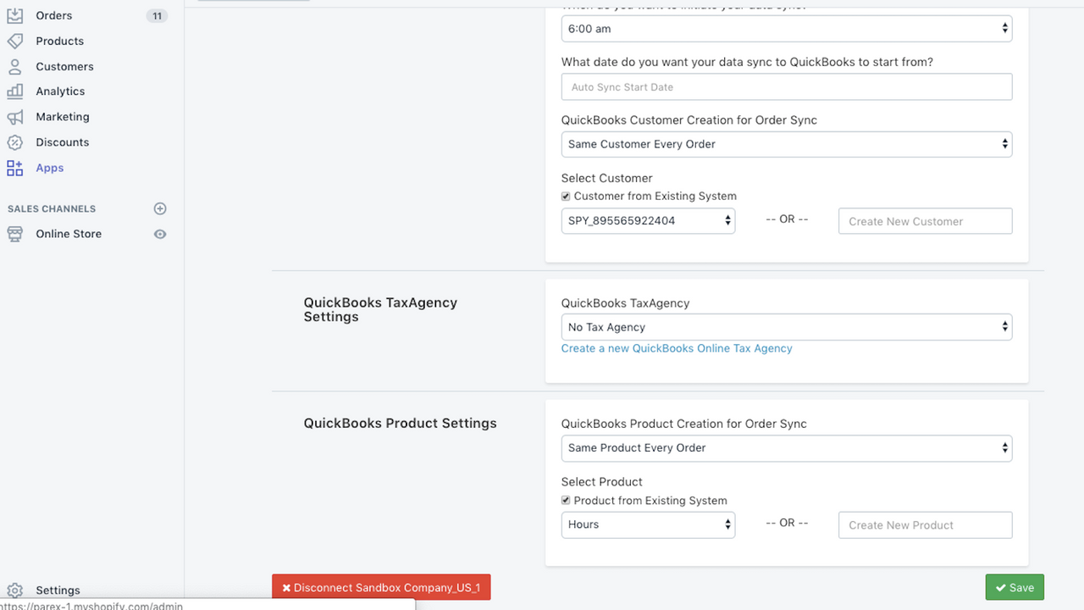Click the Analytics bar chart icon
The height and width of the screenshot is (610, 1084).
tap(15, 91)
